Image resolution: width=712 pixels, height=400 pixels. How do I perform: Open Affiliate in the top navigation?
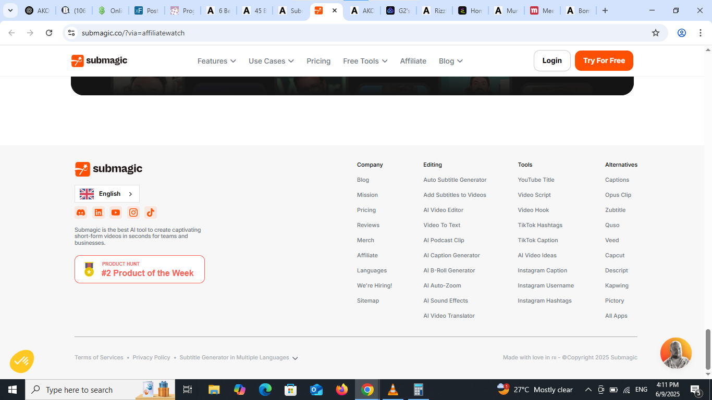click(413, 61)
